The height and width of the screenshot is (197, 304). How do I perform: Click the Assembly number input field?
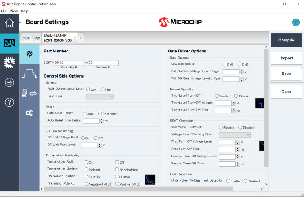pos(68,63)
